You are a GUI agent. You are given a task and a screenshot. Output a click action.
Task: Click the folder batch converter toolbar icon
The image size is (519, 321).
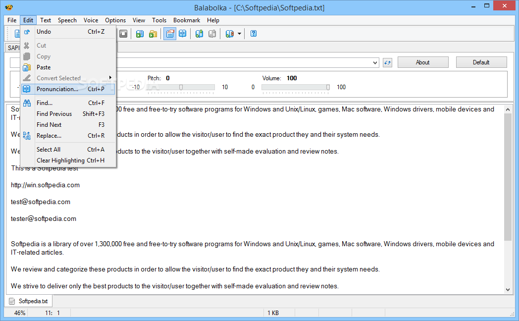click(x=153, y=34)
